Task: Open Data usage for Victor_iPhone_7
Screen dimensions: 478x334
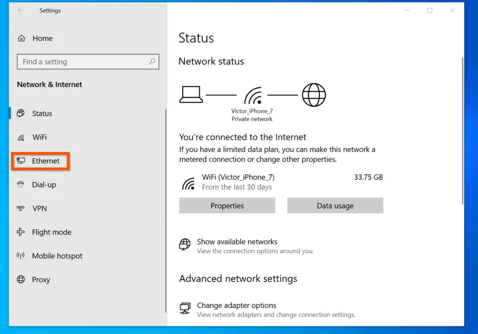Action: point(335,205)
